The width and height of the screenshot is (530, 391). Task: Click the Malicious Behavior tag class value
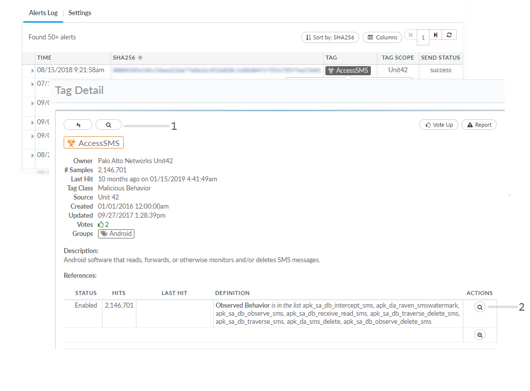tap(124, 188)
